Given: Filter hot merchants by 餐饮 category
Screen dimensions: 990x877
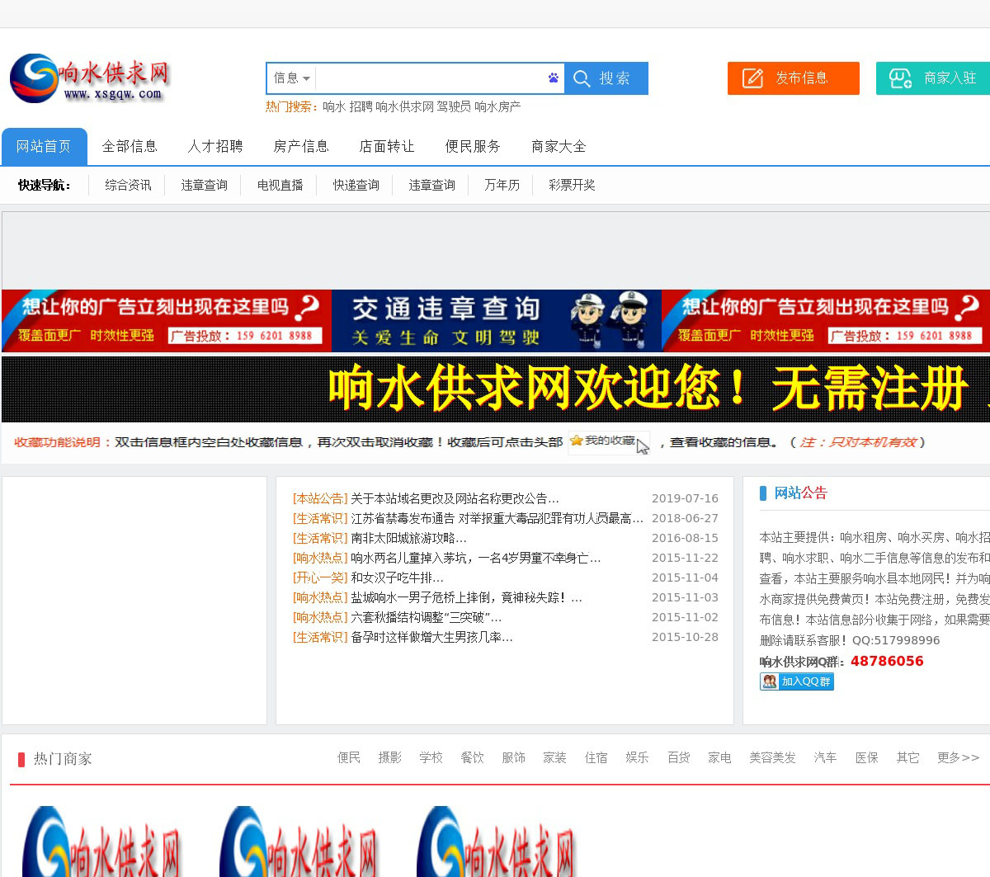Looking at the screenshot, I should tap(472, 757).
